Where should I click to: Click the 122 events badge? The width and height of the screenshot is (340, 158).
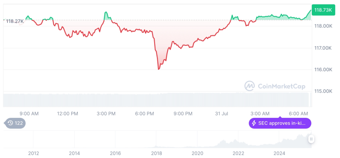[15, 123]
